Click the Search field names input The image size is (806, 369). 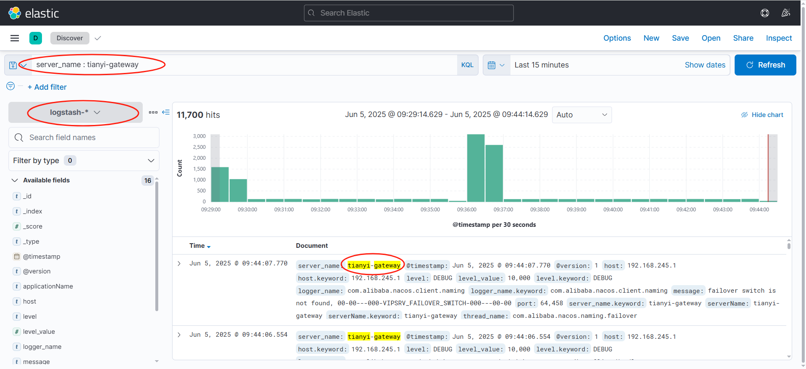[84, 138]
